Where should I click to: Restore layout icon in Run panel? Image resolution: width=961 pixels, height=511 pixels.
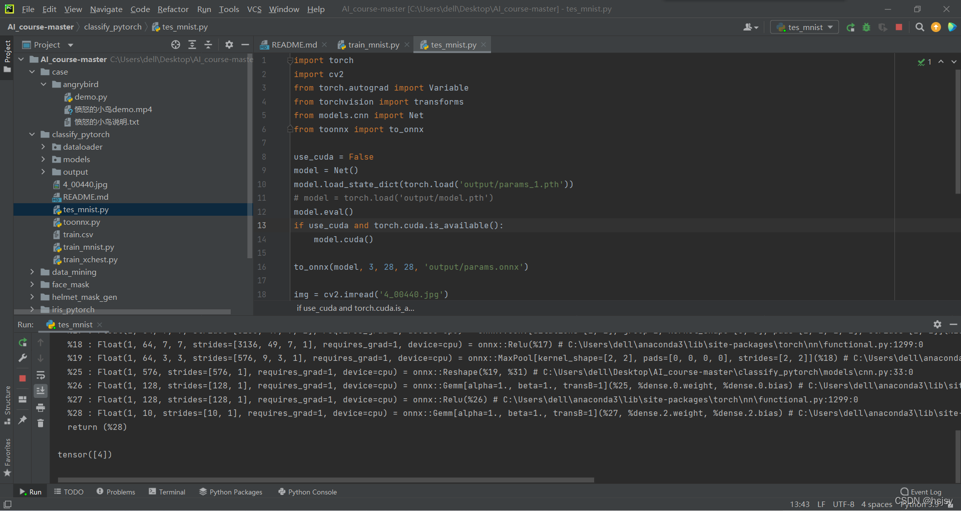click(23, 399)
